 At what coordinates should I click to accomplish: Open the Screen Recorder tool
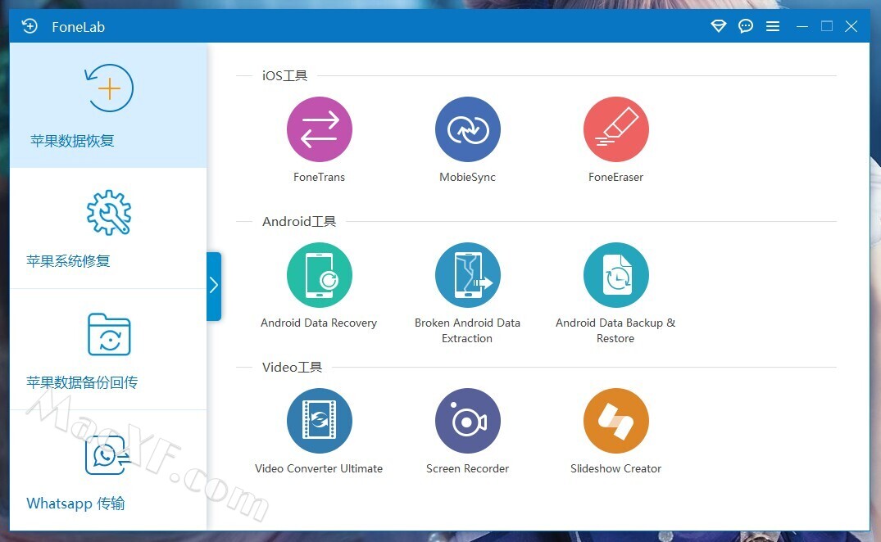click(x=467, y=421)
